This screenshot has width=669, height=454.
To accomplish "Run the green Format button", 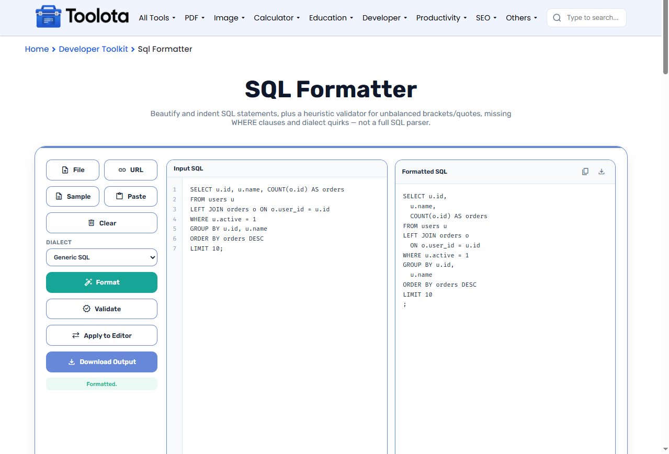I will (101, 282).
